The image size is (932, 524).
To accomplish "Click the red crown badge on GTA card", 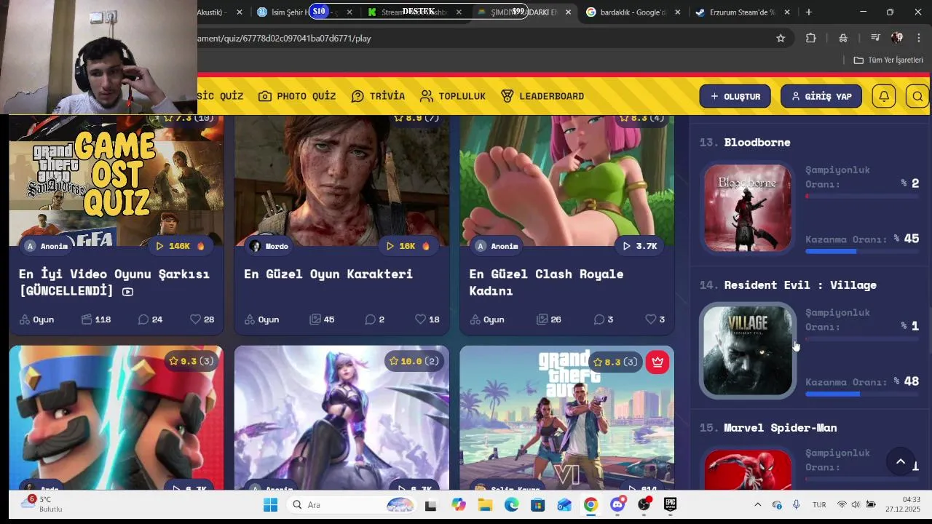I will coord(657,362).
